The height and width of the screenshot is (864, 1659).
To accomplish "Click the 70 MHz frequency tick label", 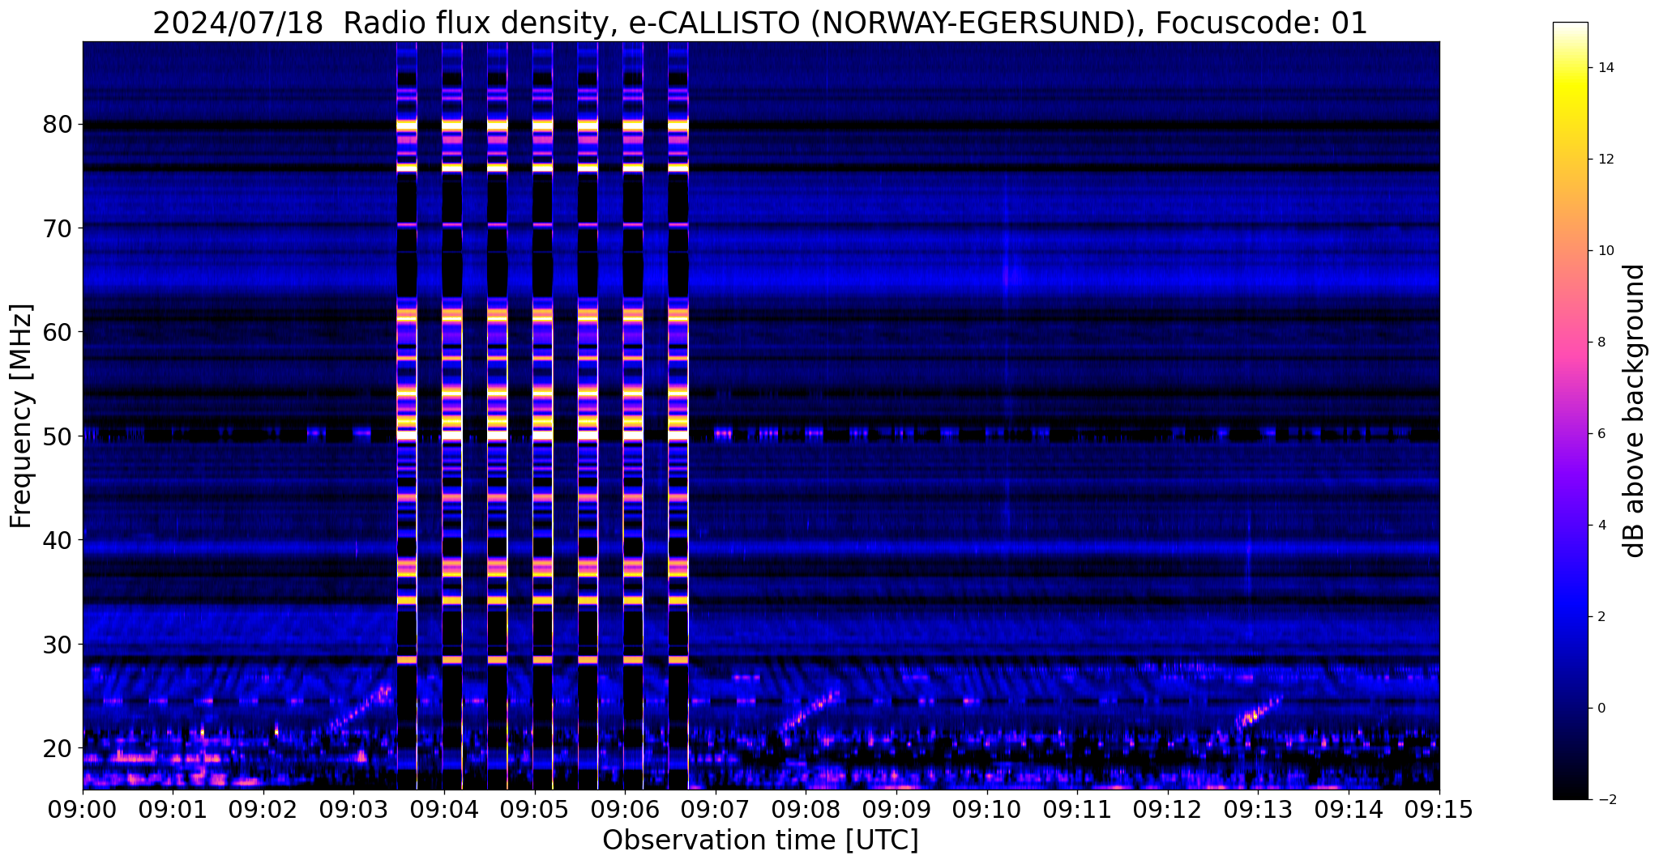I will 58,228.
